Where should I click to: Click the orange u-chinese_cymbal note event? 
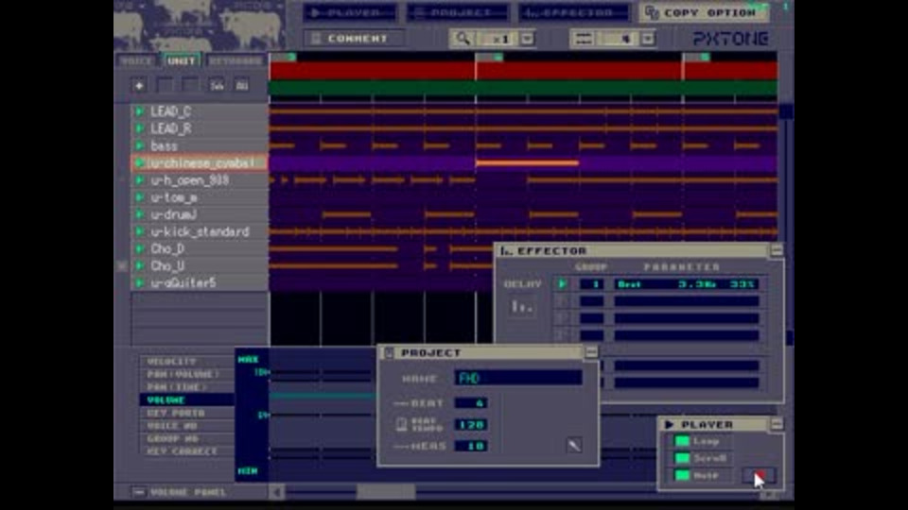[x=527, y=163]
